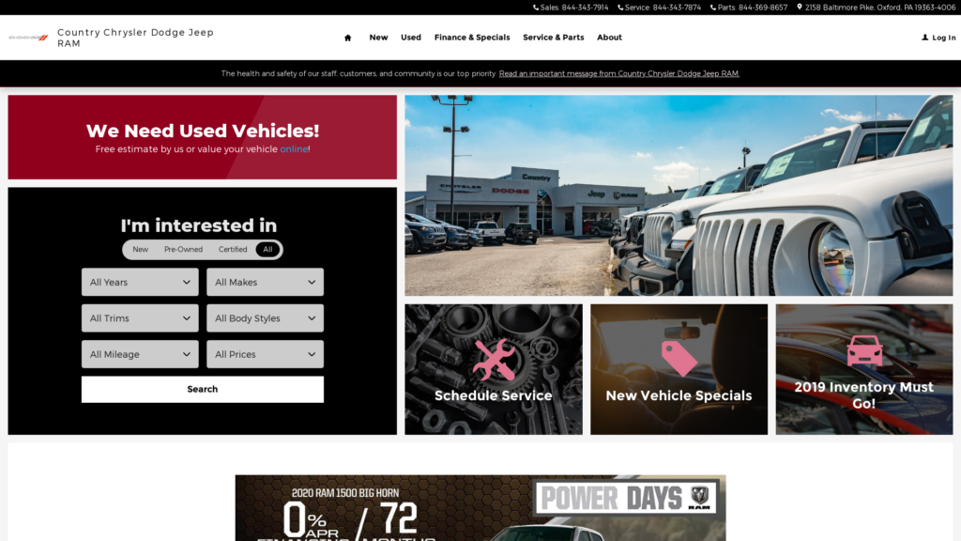Go to the home icon in navigation

point(347,38)
